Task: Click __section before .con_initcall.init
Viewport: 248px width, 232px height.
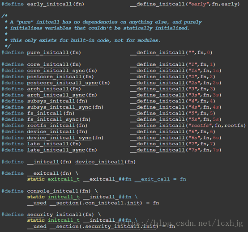Action: [64, 203]
